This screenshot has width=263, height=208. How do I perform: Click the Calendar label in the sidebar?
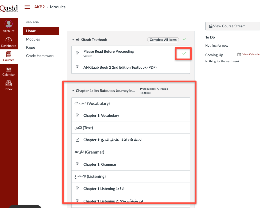(x=9, y=74)
